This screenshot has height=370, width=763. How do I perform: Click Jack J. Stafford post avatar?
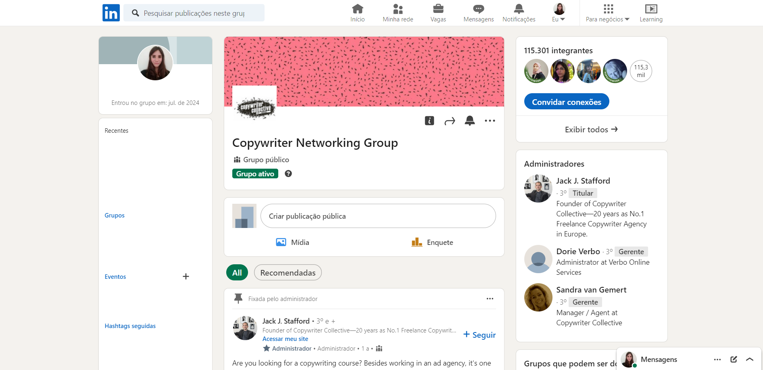pos(245,328)
